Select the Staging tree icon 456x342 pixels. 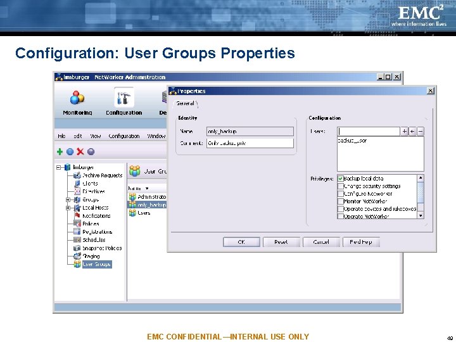(77, 256)
